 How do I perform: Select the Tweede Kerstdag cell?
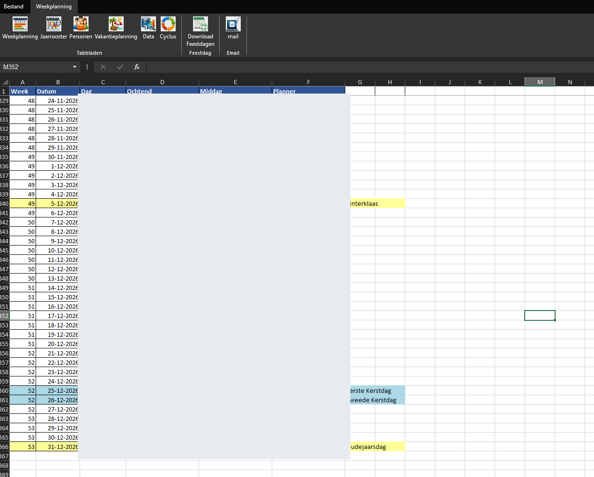point(377,400)
